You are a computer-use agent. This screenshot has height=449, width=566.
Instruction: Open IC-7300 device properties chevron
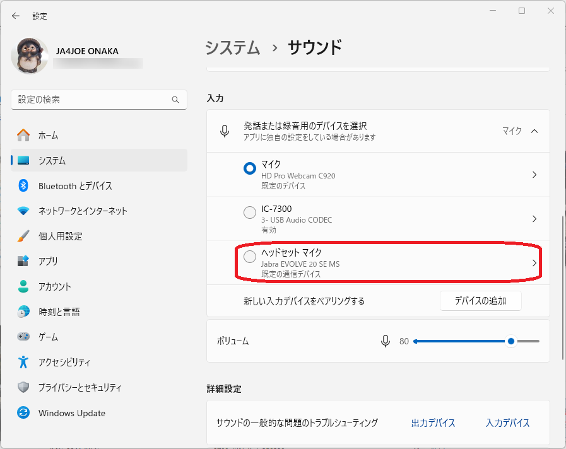coord(534,219)
